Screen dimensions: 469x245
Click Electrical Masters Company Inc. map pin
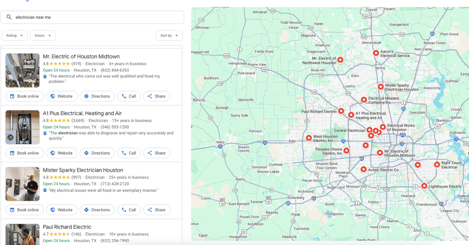tap(364, 100)
